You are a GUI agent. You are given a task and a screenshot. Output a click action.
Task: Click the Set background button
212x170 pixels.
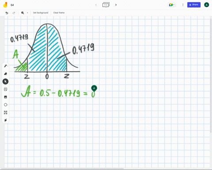(x=41, y=13)
